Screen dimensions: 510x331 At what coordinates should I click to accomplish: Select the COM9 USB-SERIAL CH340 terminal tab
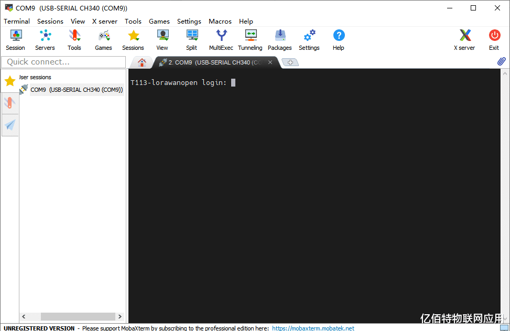(x=215, y=62)
